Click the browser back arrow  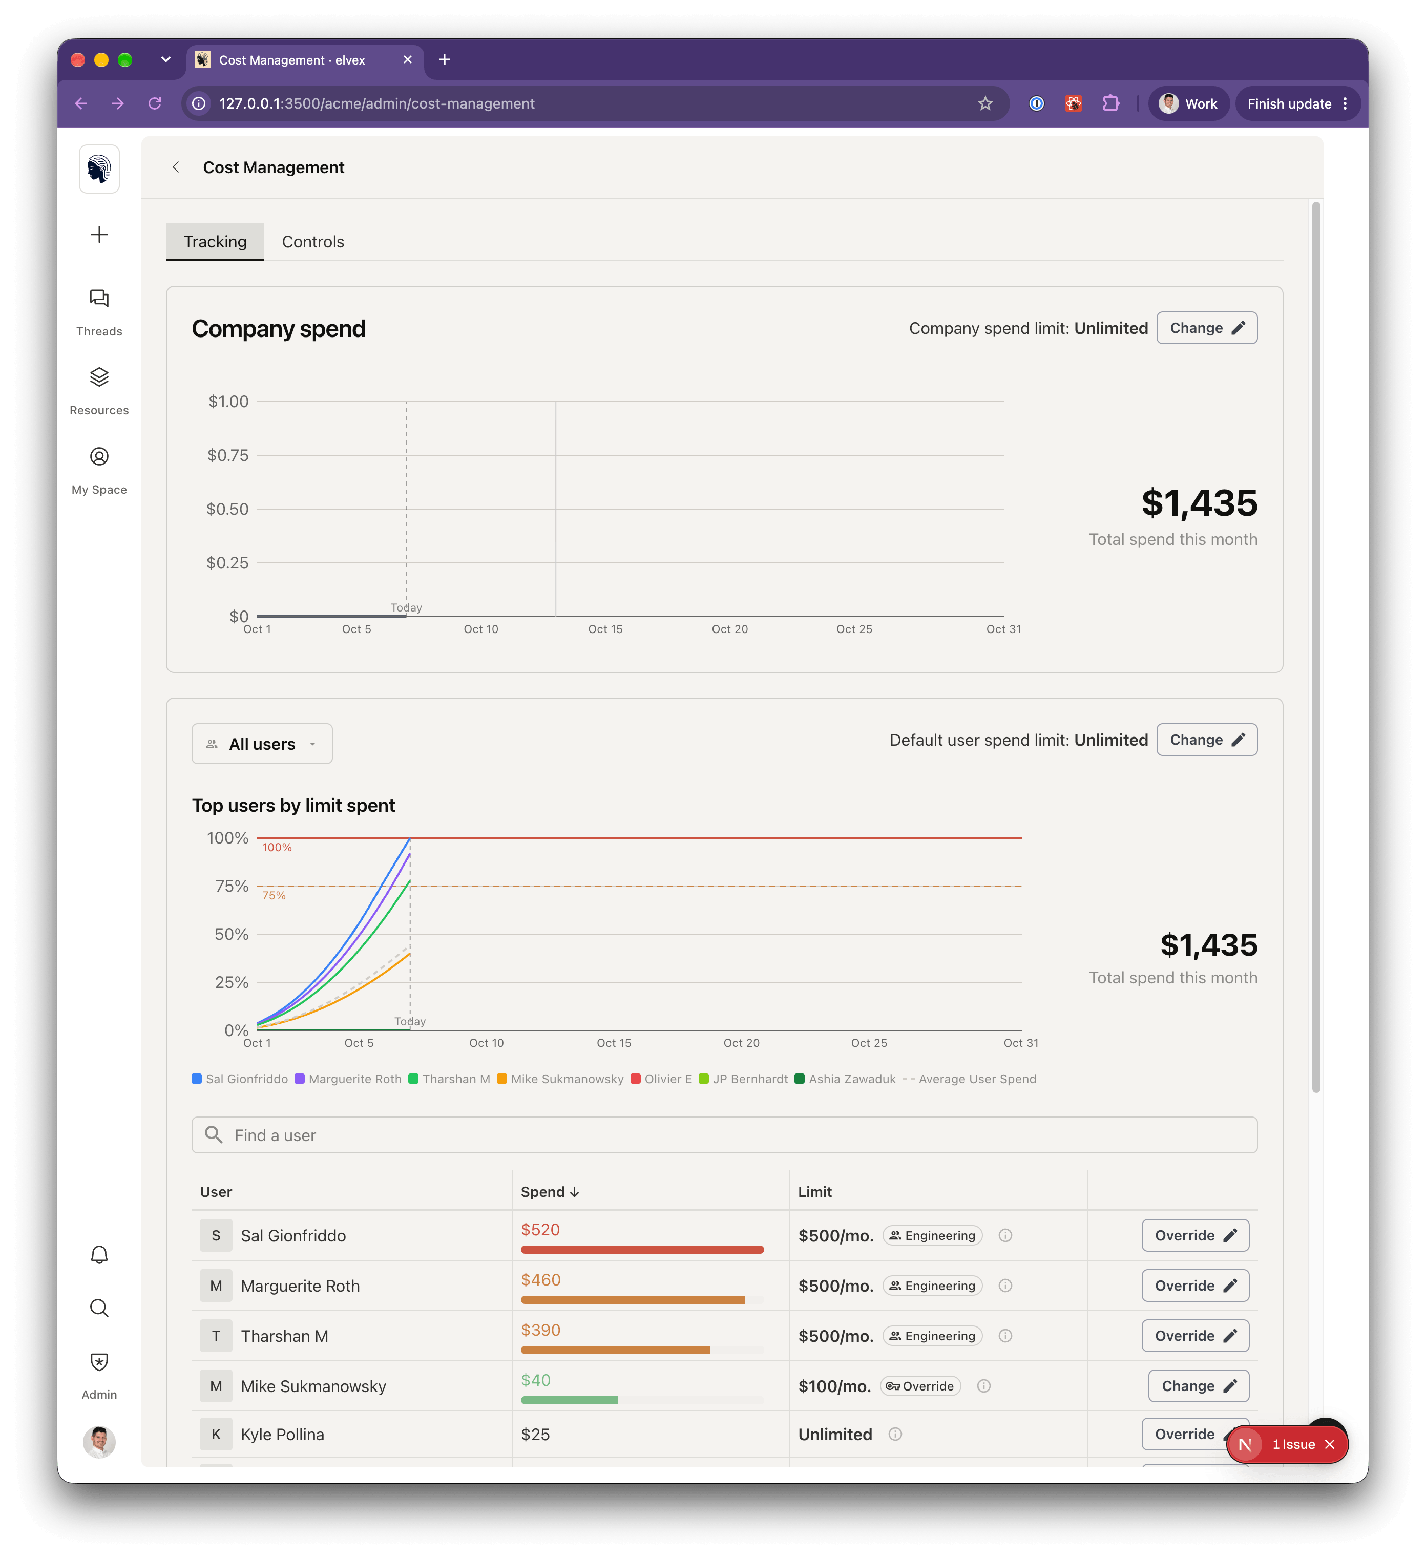coord(81,103)
